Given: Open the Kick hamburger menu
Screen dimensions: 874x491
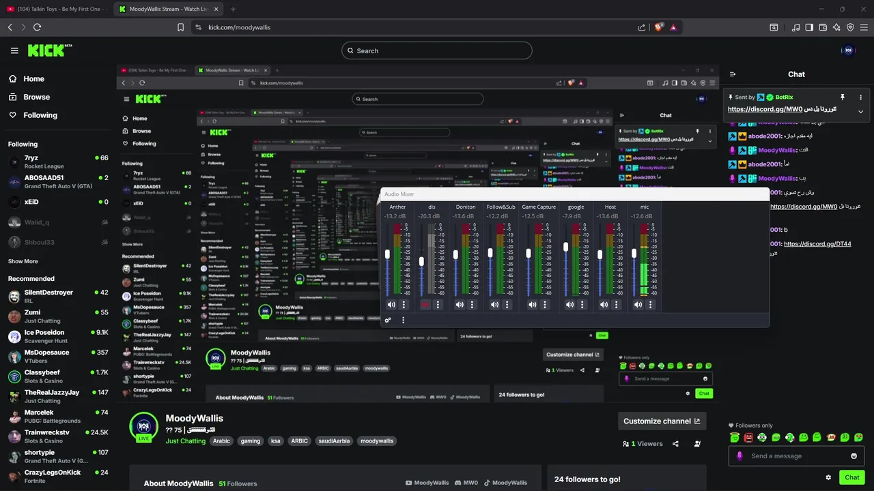Looking at the screenshot, I should point(14,50).
